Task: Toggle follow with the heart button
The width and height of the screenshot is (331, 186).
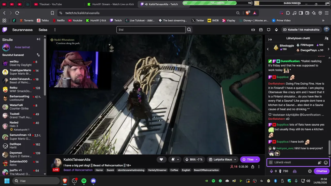Action: point(161,159)
